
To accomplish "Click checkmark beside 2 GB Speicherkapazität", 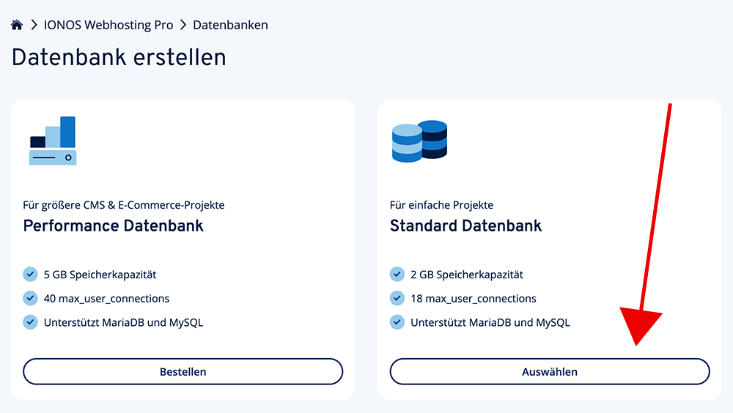I will (397, 275).
